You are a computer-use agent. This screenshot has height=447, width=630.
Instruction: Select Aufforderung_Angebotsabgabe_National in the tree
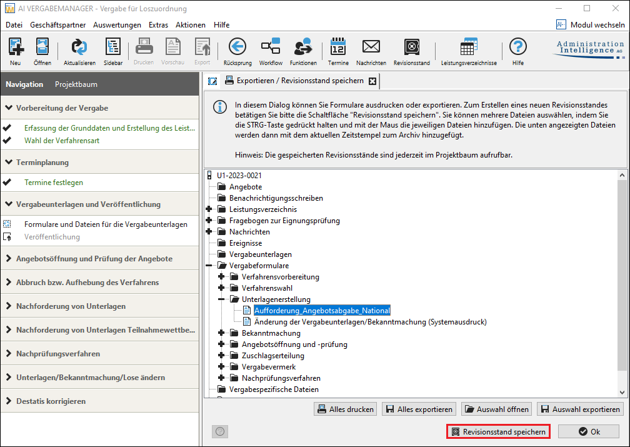[322, 310]
